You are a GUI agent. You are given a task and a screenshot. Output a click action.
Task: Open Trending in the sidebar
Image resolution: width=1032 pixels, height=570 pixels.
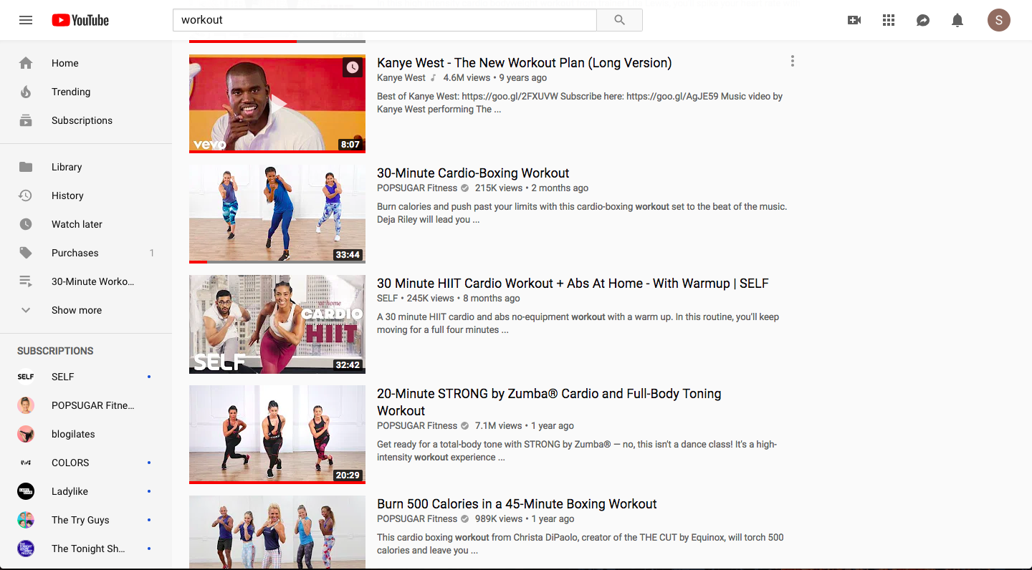(86, 92)
